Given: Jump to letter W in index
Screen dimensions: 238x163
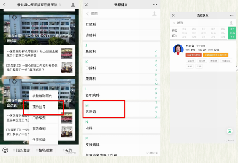Looking at the screenshot, I should coord(156,107).
